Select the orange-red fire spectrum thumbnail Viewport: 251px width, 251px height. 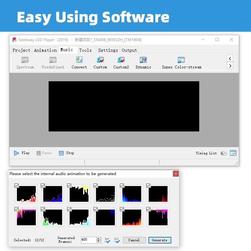click(132, 217)
